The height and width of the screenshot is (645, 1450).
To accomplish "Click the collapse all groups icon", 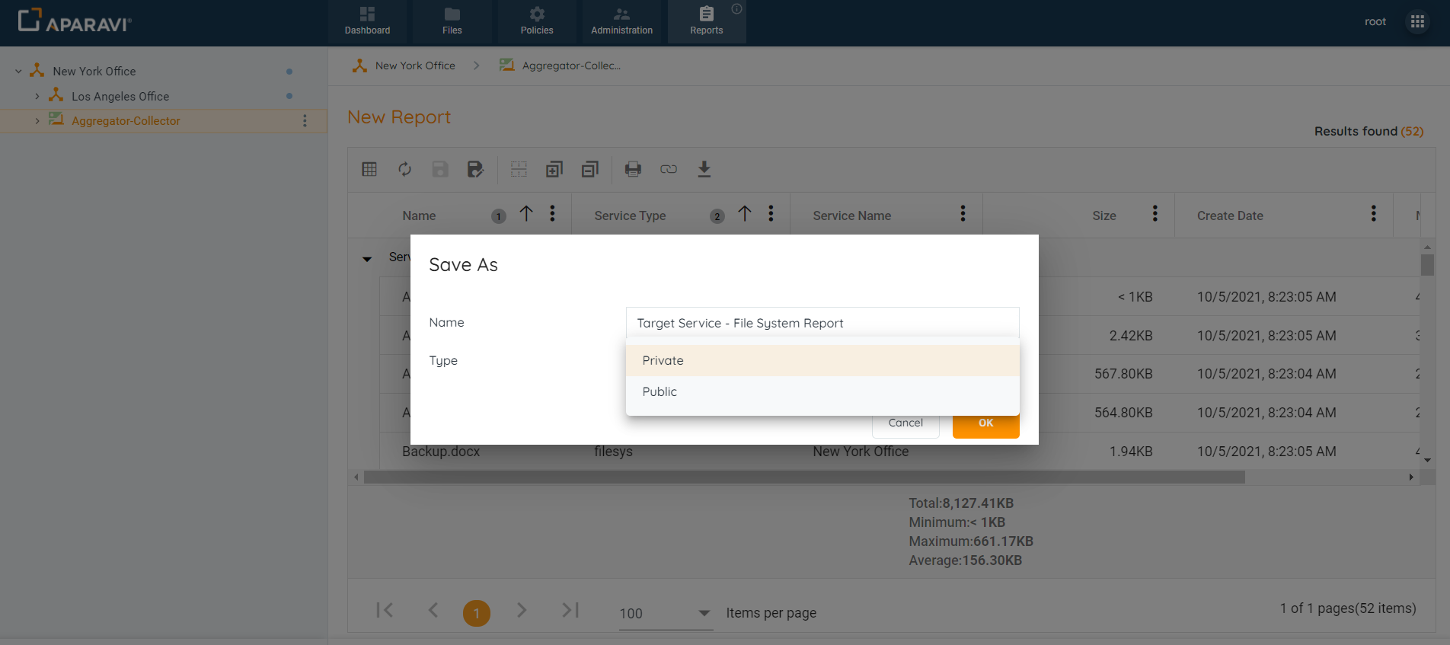I will coord(589,169).
